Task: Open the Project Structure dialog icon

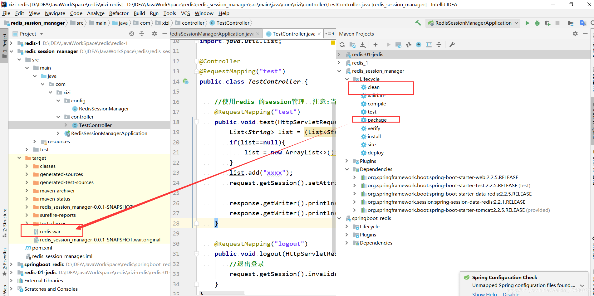Action: 570,23
